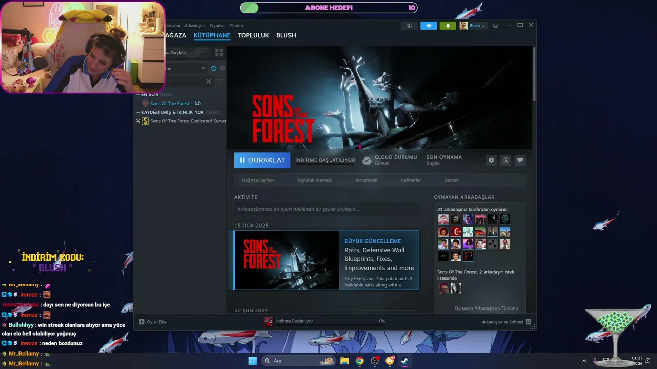
Task: Click the Windows taskbar search box
Action: tap(299, 361)
